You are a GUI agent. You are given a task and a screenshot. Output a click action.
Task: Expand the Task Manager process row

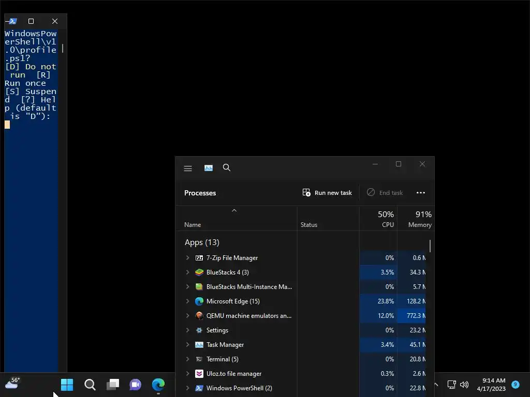[187, 345]
